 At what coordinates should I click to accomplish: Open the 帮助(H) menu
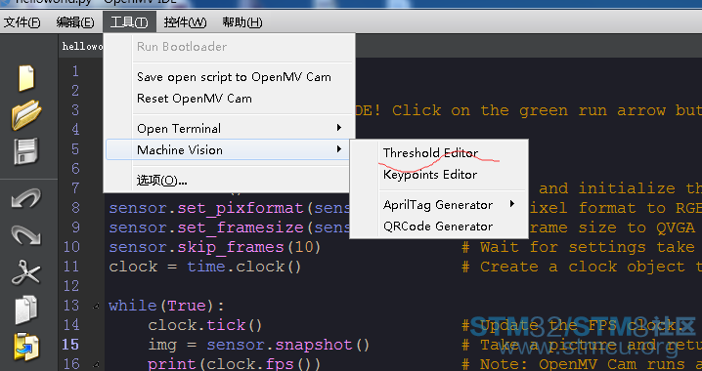(242, 21)
